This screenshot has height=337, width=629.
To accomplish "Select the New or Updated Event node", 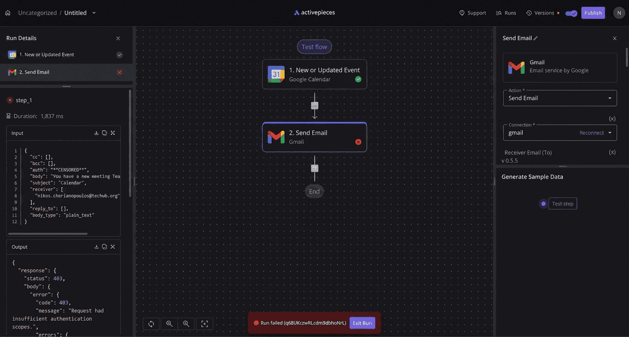I will click(314, 74).
